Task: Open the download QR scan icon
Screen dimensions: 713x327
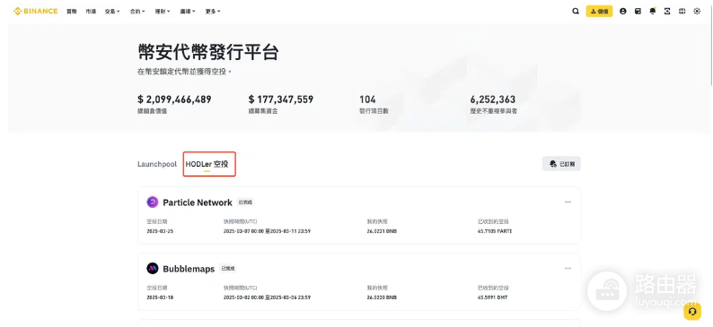Action: [667, 12]
